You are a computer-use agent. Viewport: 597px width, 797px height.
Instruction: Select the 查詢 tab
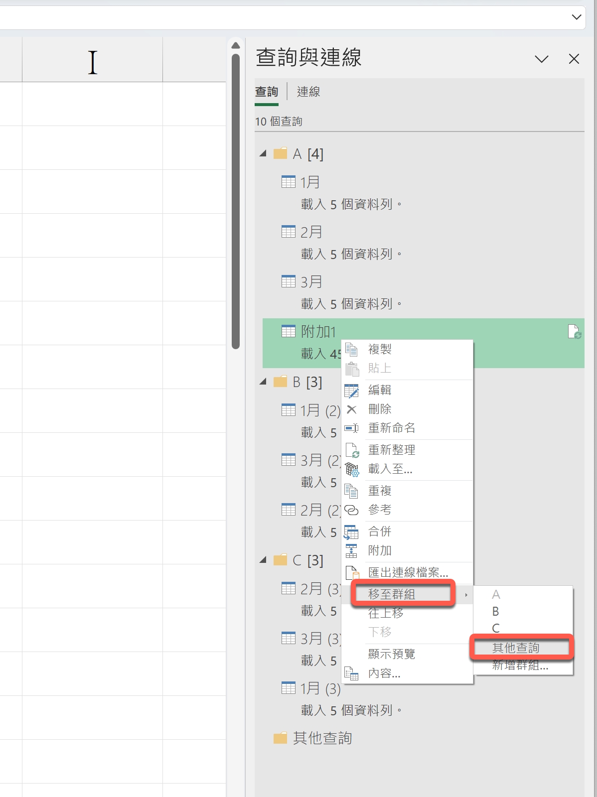coord(267,92)
